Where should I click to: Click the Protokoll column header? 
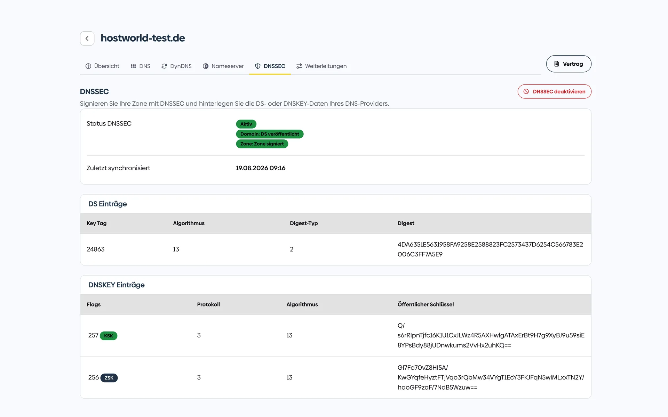pyautogui.click(x=208, y=304)
